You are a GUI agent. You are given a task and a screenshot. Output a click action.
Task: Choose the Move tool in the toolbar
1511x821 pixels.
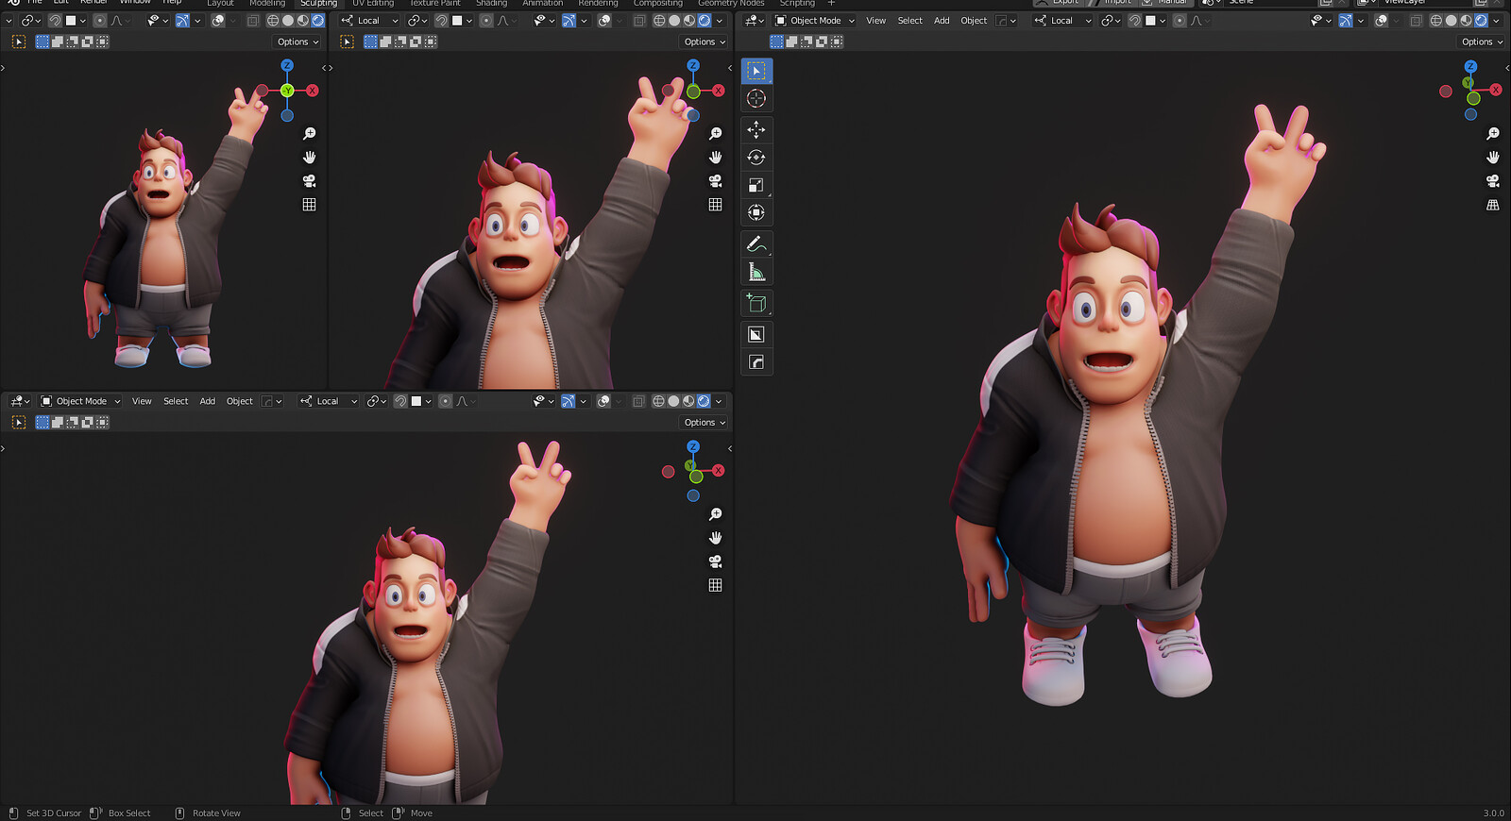pos(756,129)
